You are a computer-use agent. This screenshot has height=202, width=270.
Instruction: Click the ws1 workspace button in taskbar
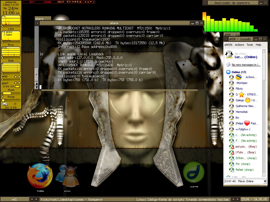tap(15, 199)
